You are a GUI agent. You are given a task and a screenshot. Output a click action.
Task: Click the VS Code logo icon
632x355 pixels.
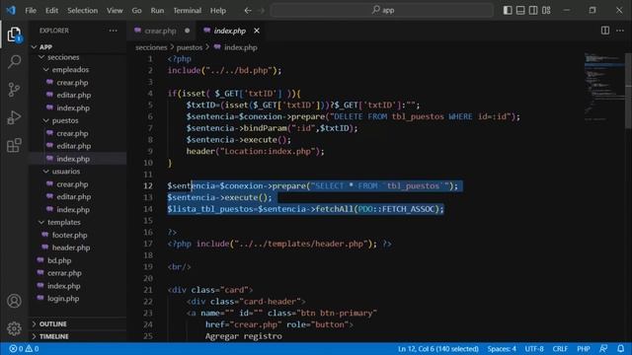[11, 10]
